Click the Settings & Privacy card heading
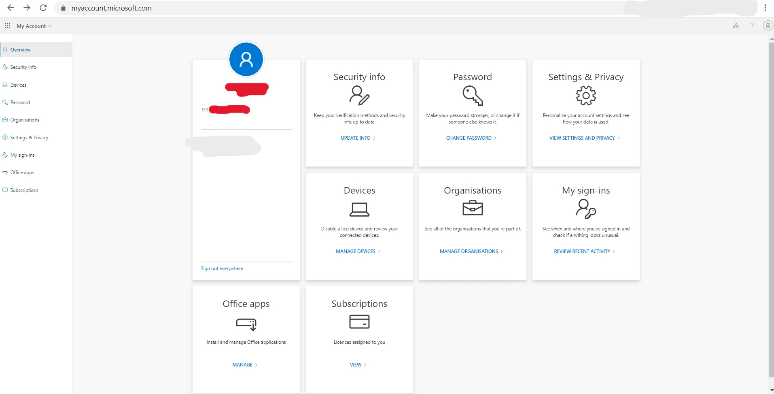Image resolution: width=774 pixels, height=394 pixels. coord(586,77)
